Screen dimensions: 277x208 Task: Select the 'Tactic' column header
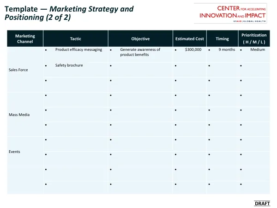pos(76,38)
